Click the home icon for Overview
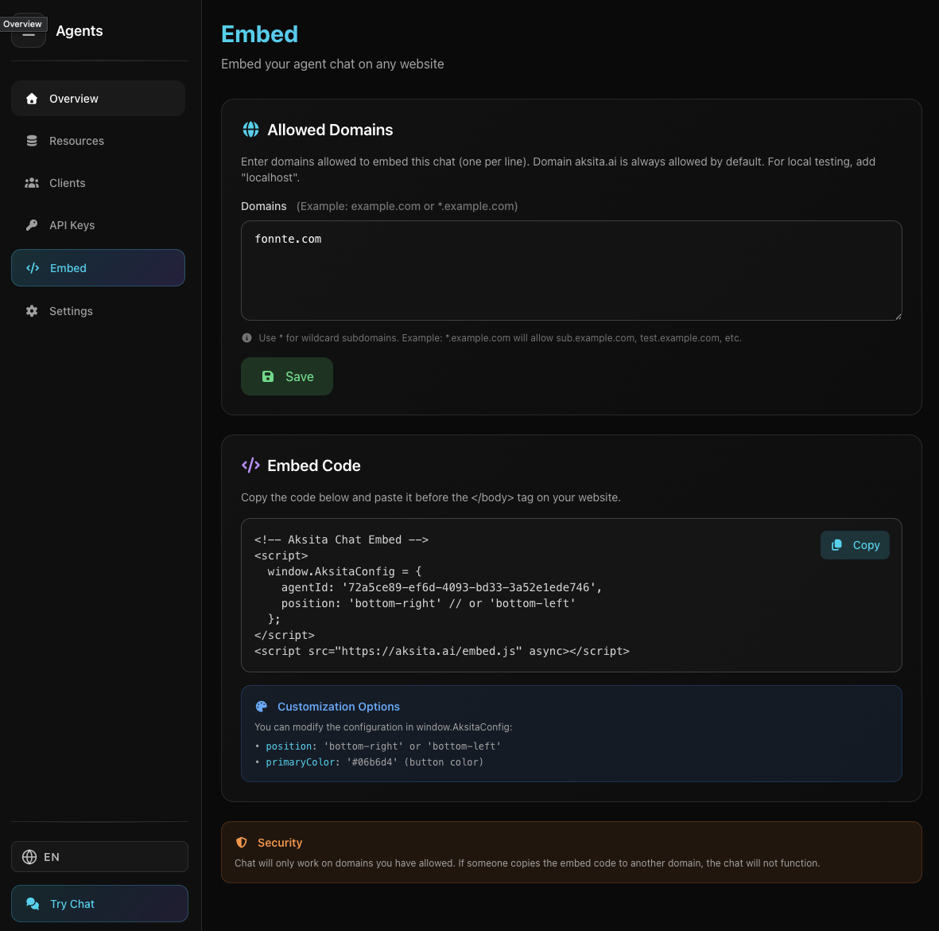The height and width of the screenshot is (931, 939). pos(32,99)
